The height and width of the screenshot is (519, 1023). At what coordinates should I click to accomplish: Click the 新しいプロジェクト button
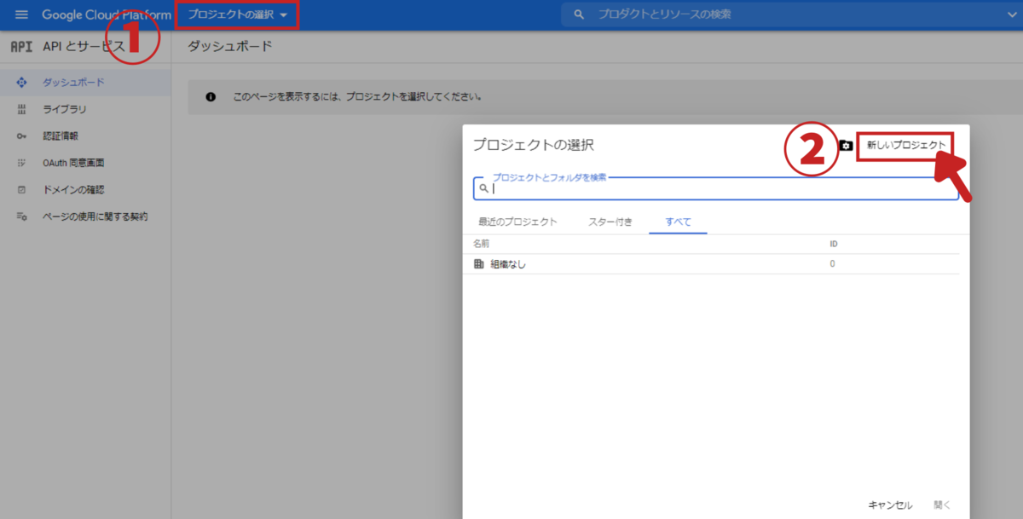click(906, 146)
